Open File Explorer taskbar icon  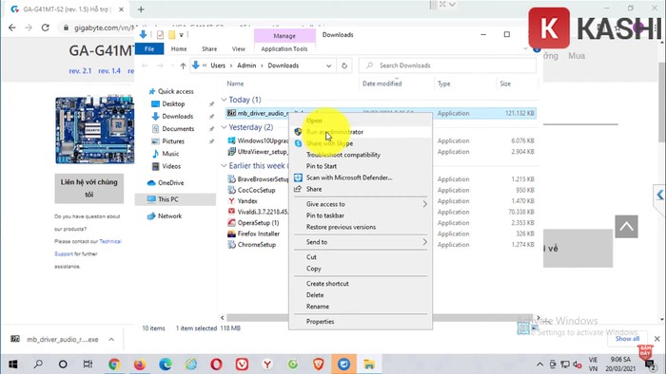click(x=369, y=365)
